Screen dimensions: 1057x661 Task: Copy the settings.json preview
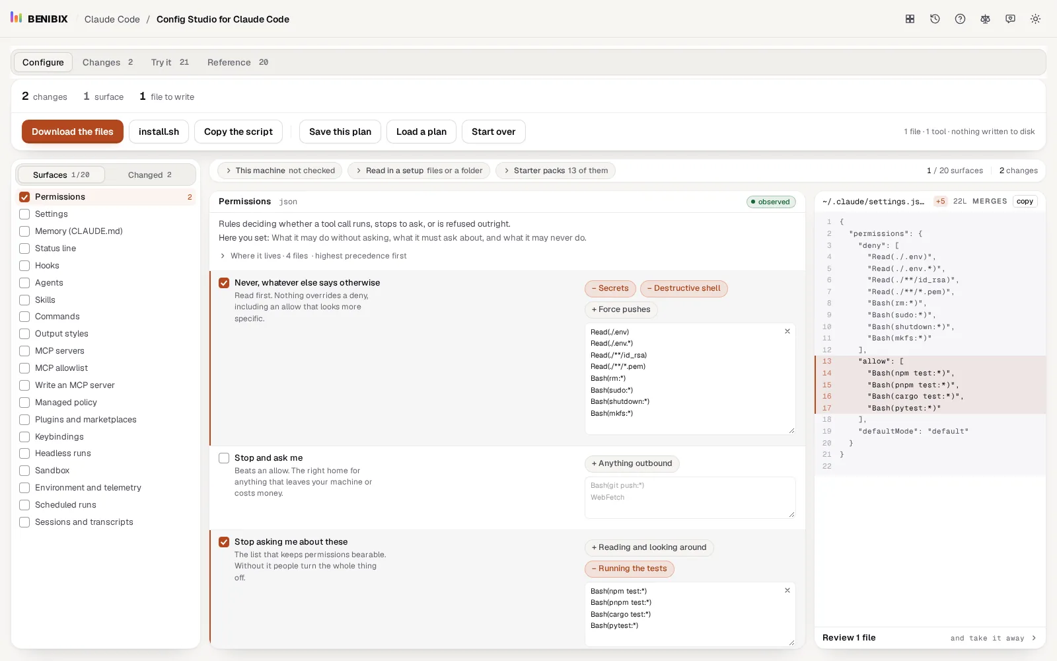click(1025, 202)
